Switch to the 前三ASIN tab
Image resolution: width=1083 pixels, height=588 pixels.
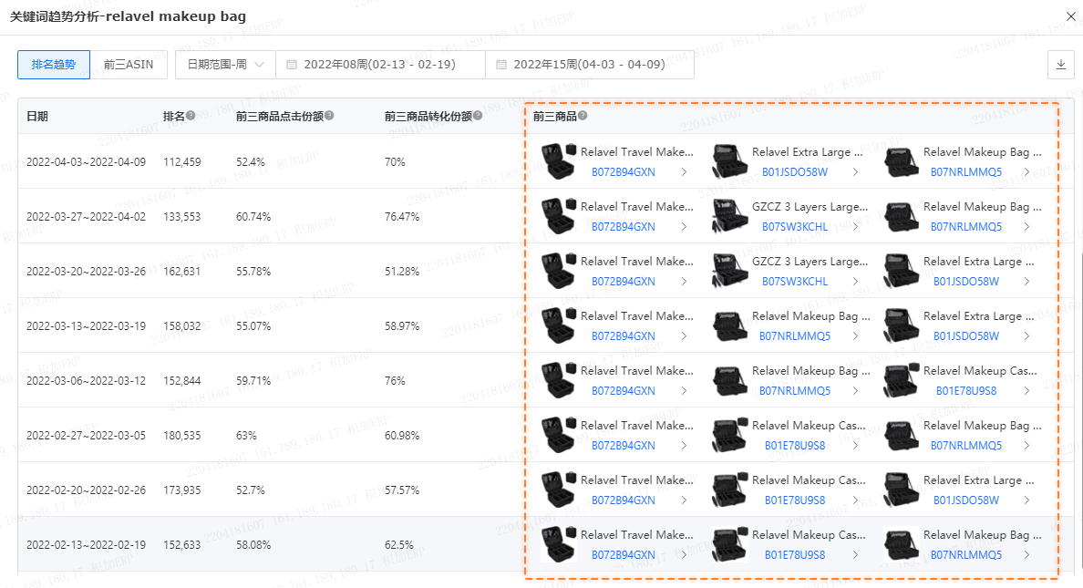point(129,65)
